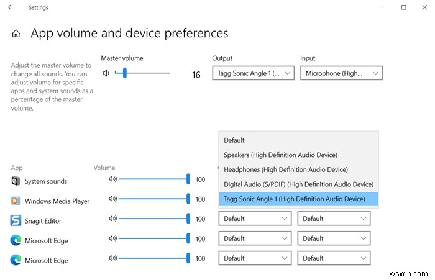Open Snagit Editor's input device dropdown
This screenshot has height=280, width=435.
coord(334,219)
